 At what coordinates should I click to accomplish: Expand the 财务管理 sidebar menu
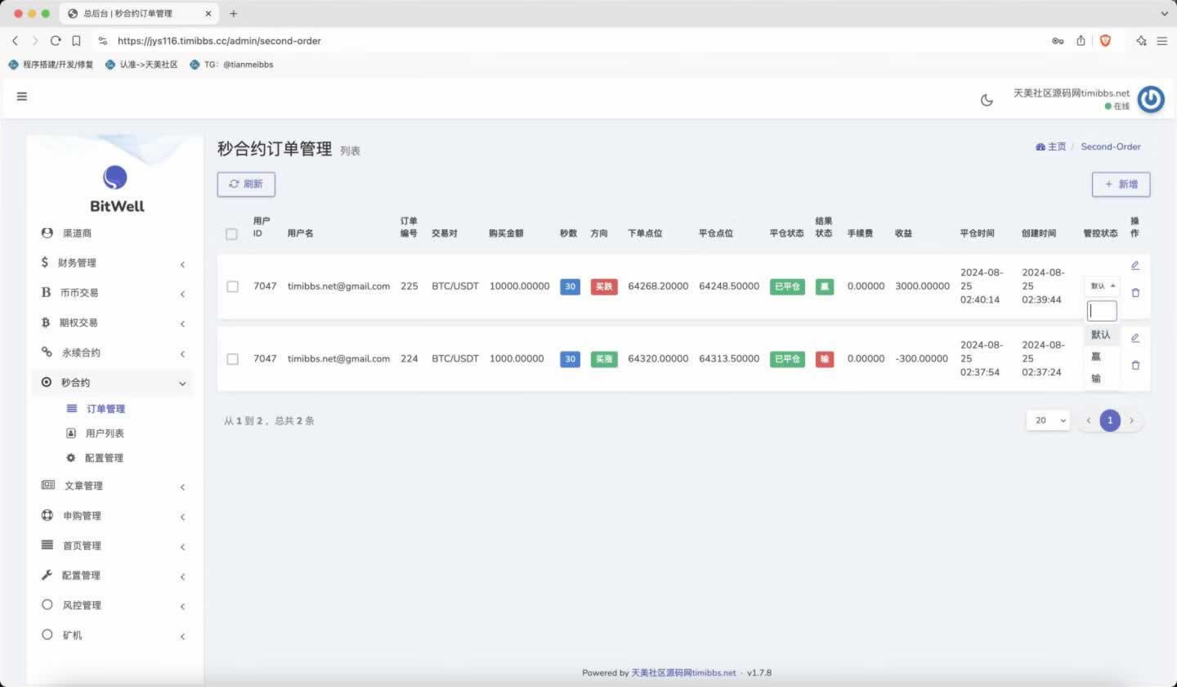point(113,263)
